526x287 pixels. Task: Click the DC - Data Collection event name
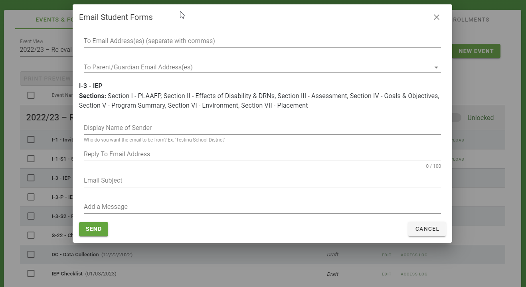pos(75,254)
